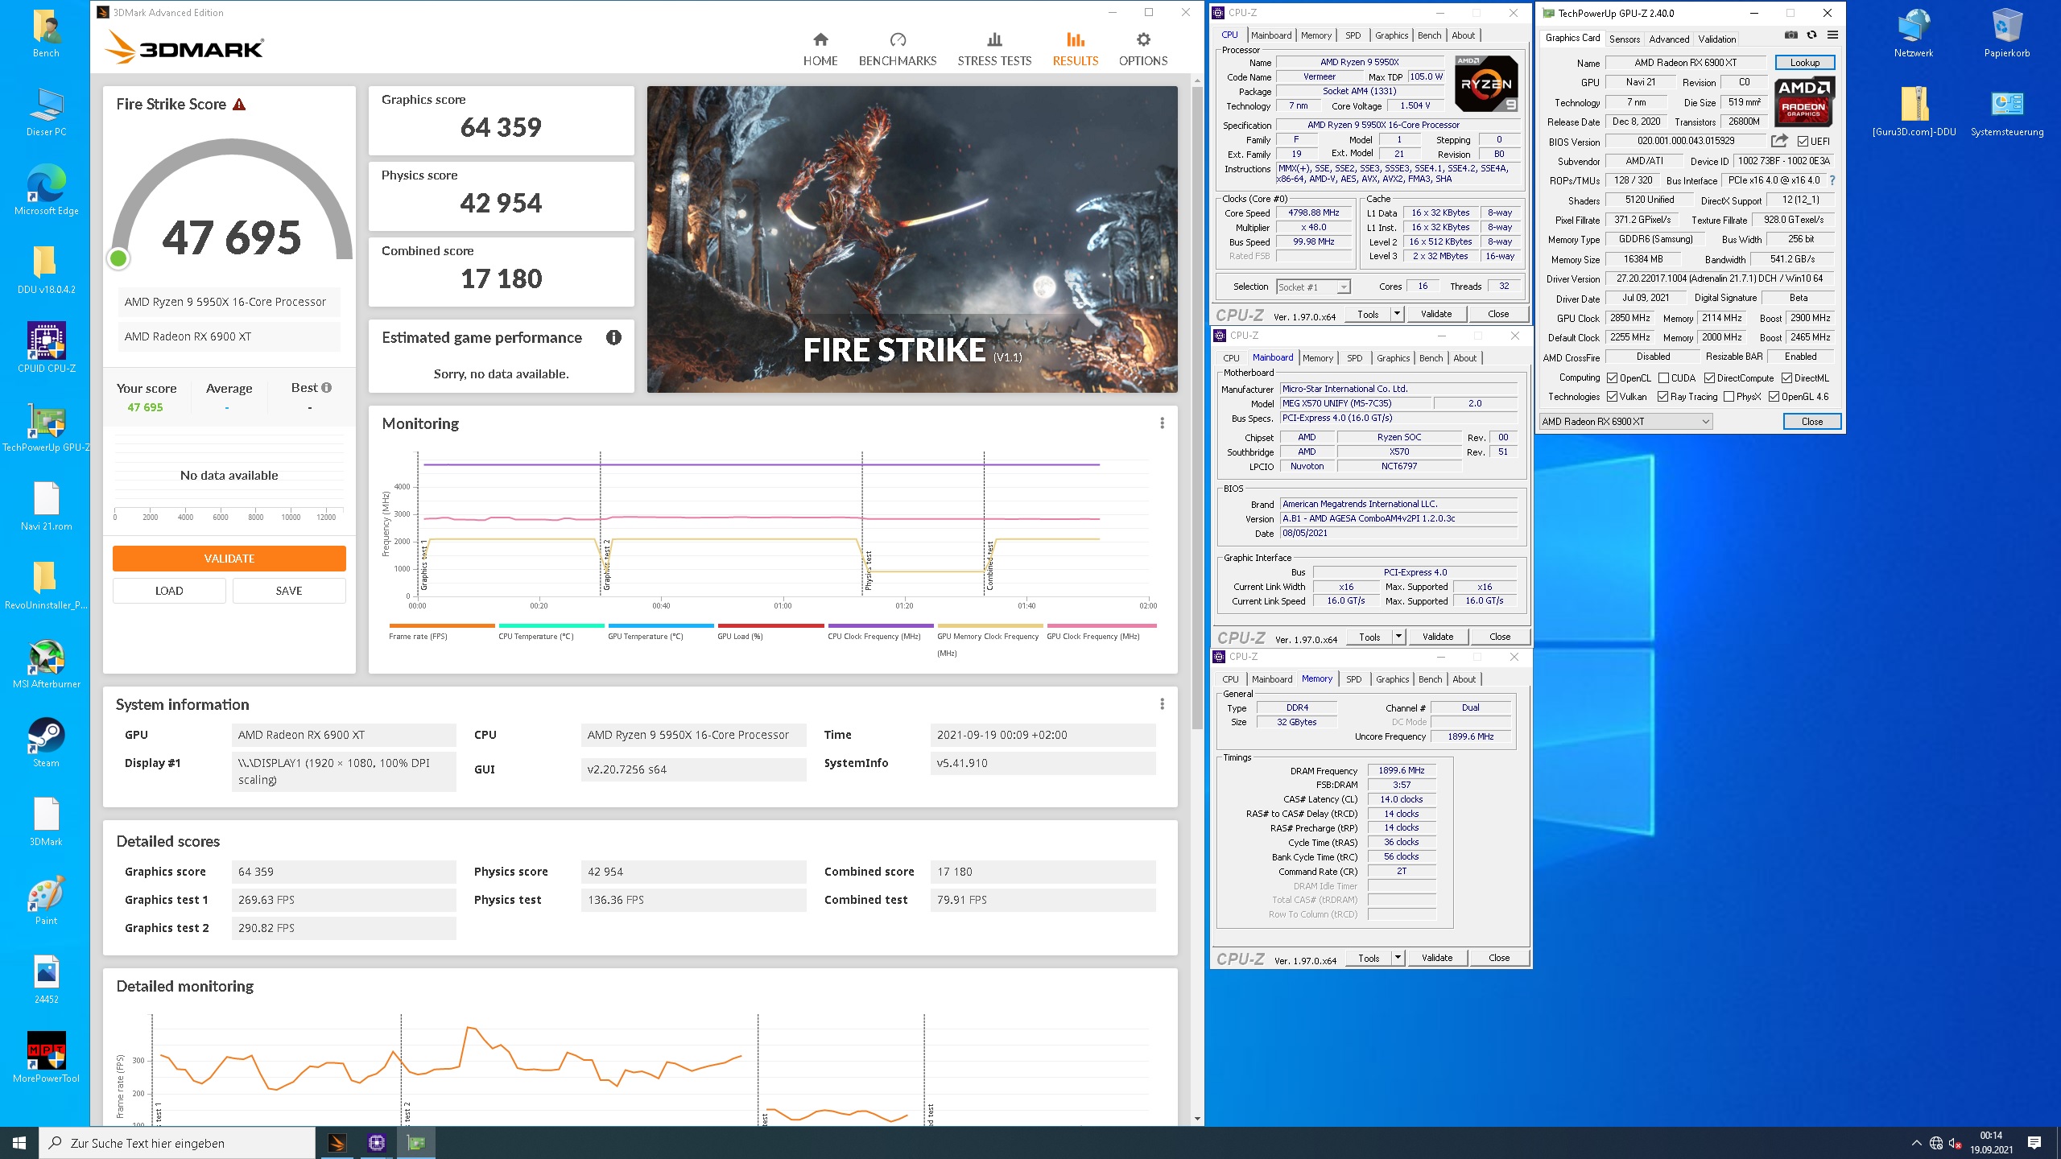Open Tools dropdown arrow in CPU-Z CPU window

1398,314
